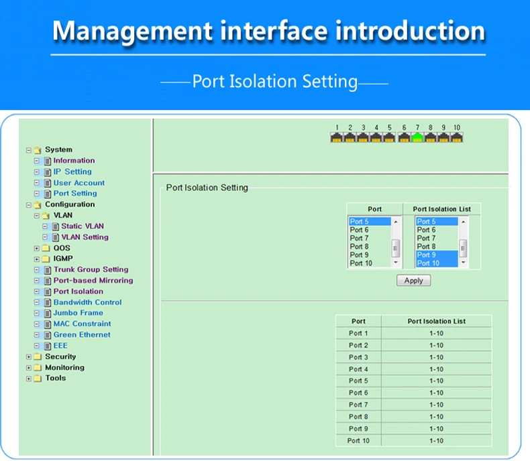530x469 pixels.
Task: Open the Bandwidth Control page
Action: coord(87,303)
